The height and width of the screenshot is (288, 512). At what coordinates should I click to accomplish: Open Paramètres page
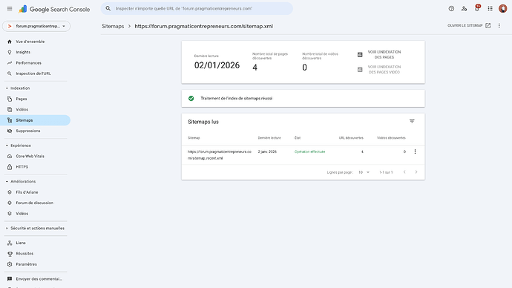point(36,264)
